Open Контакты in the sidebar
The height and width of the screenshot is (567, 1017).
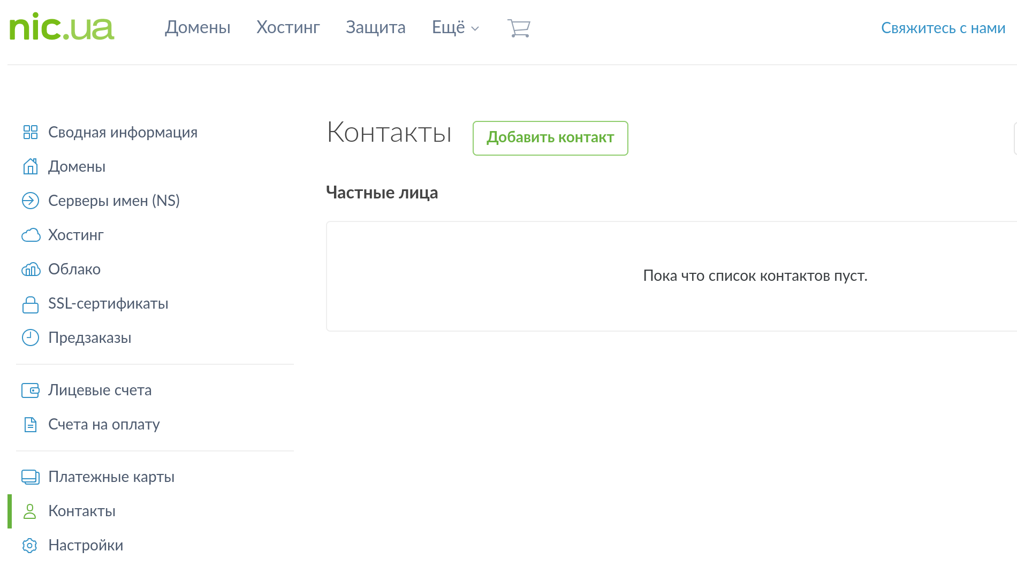coord(81,511)
